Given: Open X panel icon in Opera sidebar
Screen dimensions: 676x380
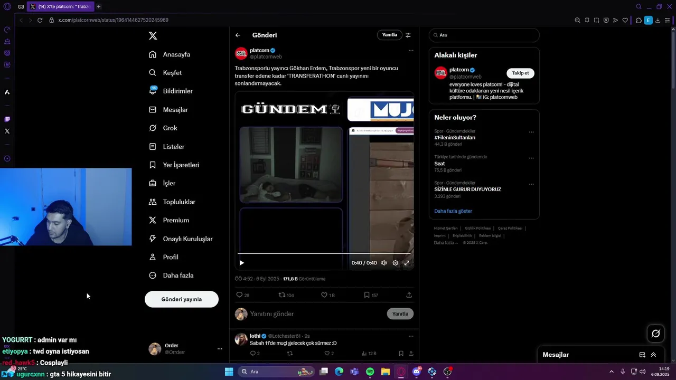Looking at the screenshot, I should tap(7, 131).
